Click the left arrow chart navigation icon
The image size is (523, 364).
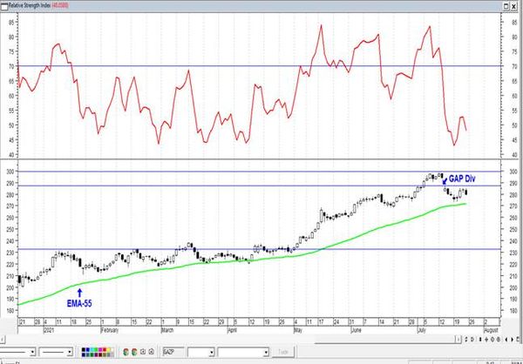(506, 340)
